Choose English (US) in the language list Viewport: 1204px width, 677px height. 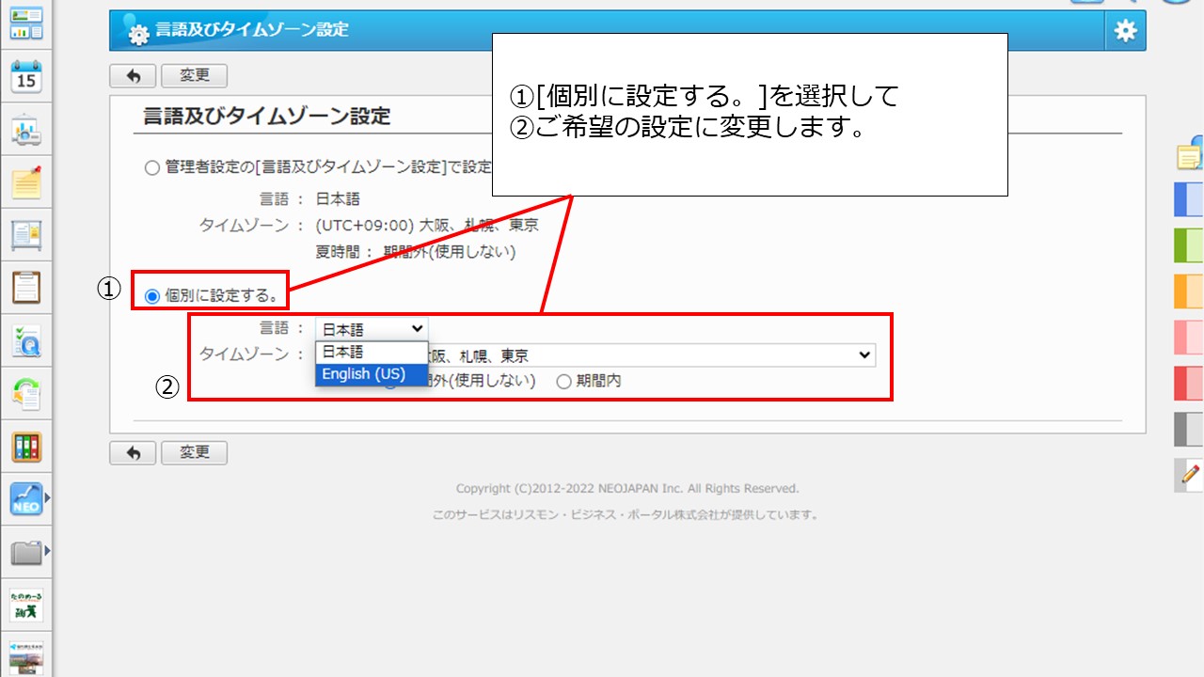click(372, 374)
